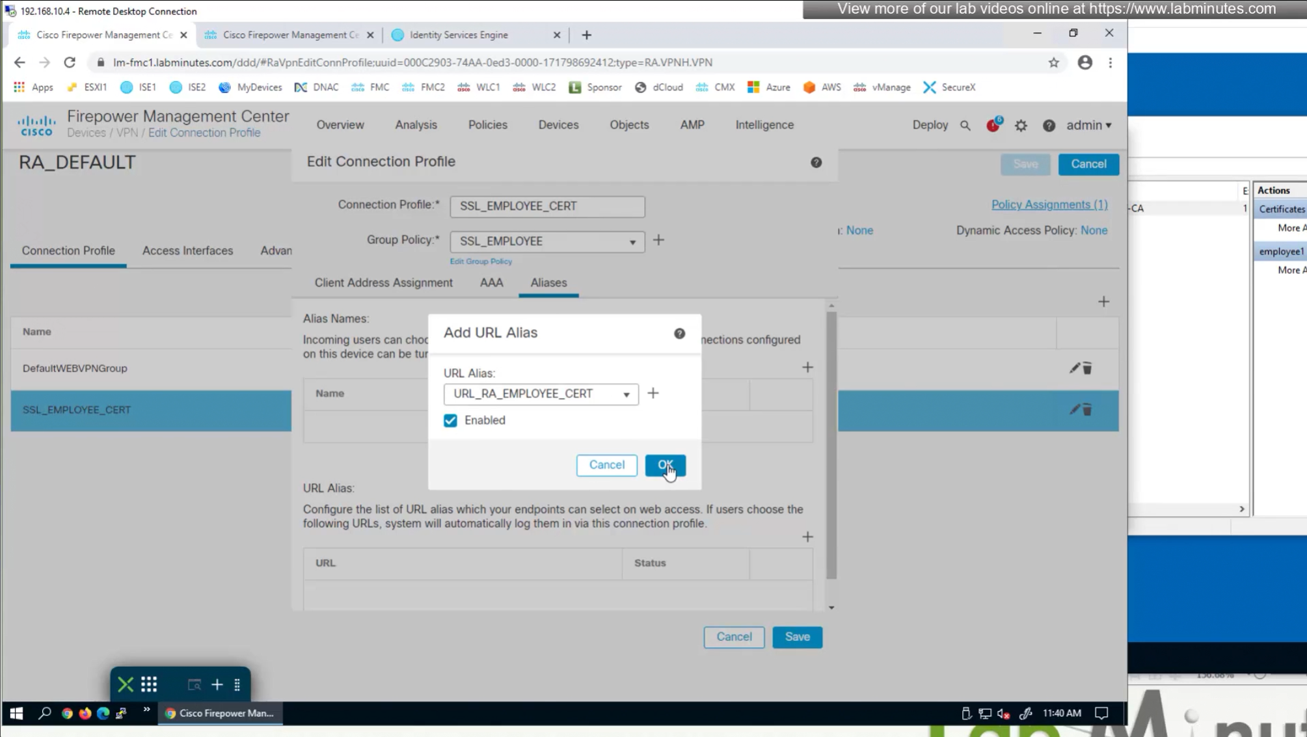Click the notifications alert icon

pos(993,126)
